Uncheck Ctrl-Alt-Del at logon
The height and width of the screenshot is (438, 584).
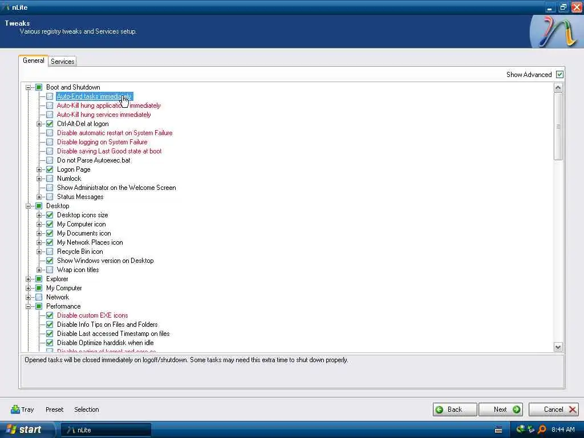coord(50,124)
